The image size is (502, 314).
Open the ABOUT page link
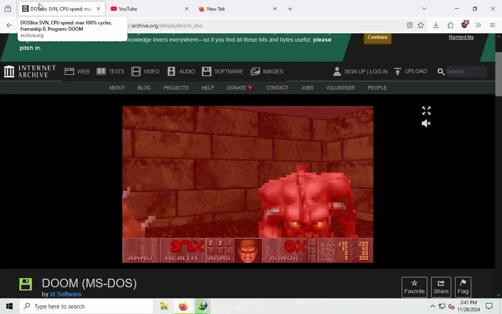tap(116, 88)
